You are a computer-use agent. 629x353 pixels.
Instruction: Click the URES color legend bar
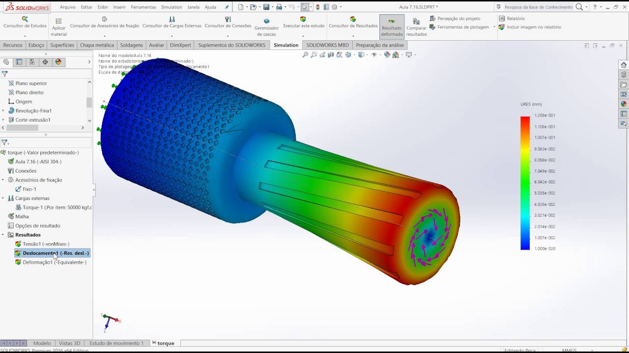[525, 183]
